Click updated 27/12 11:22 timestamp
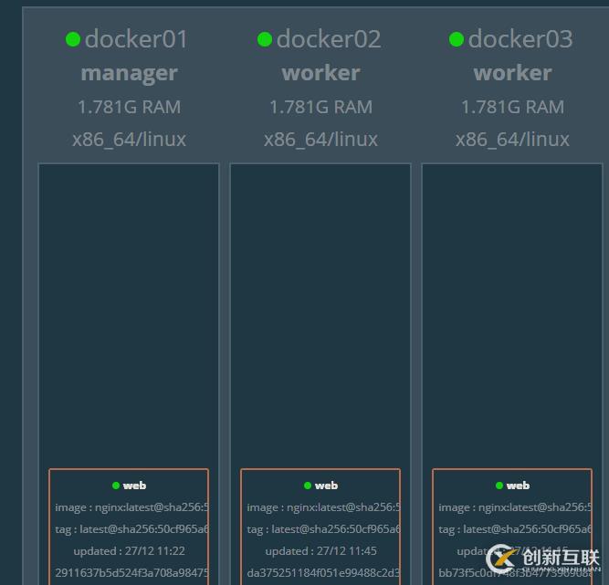 (x=129, y=551)
